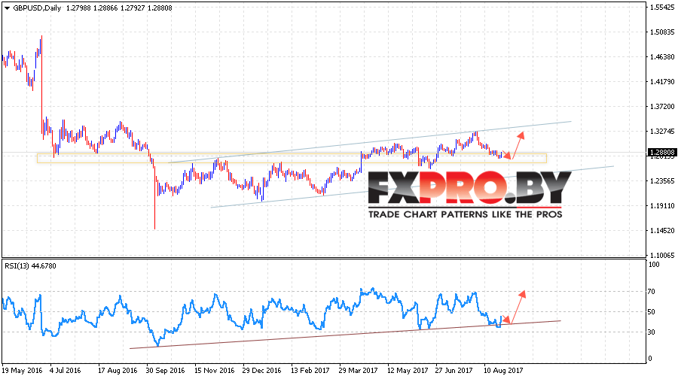Click the RSI level 0 label
The image size is (678, 379).
click(x=650, y=359)
